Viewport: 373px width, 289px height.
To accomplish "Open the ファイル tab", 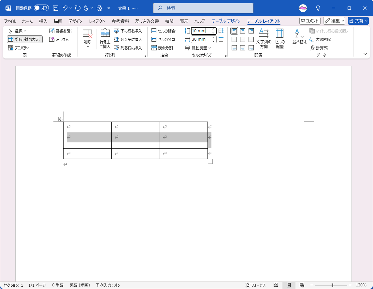I will pyautogui.click(x=10, y=21).
